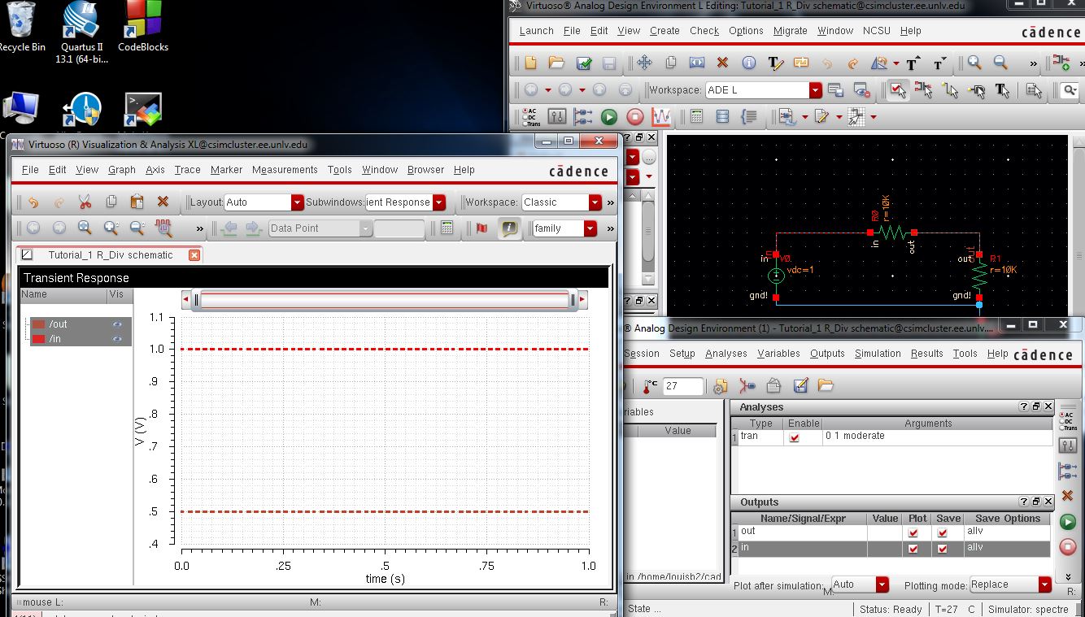
Task: Click the Zoom In magnifier in schematic toolbar
Action: click(974, 63)
